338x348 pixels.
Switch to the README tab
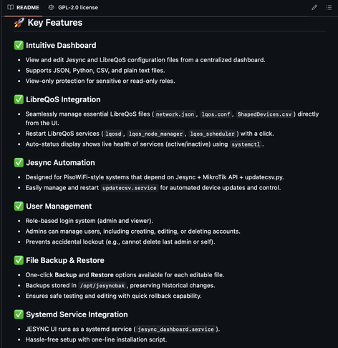(23, 8)
